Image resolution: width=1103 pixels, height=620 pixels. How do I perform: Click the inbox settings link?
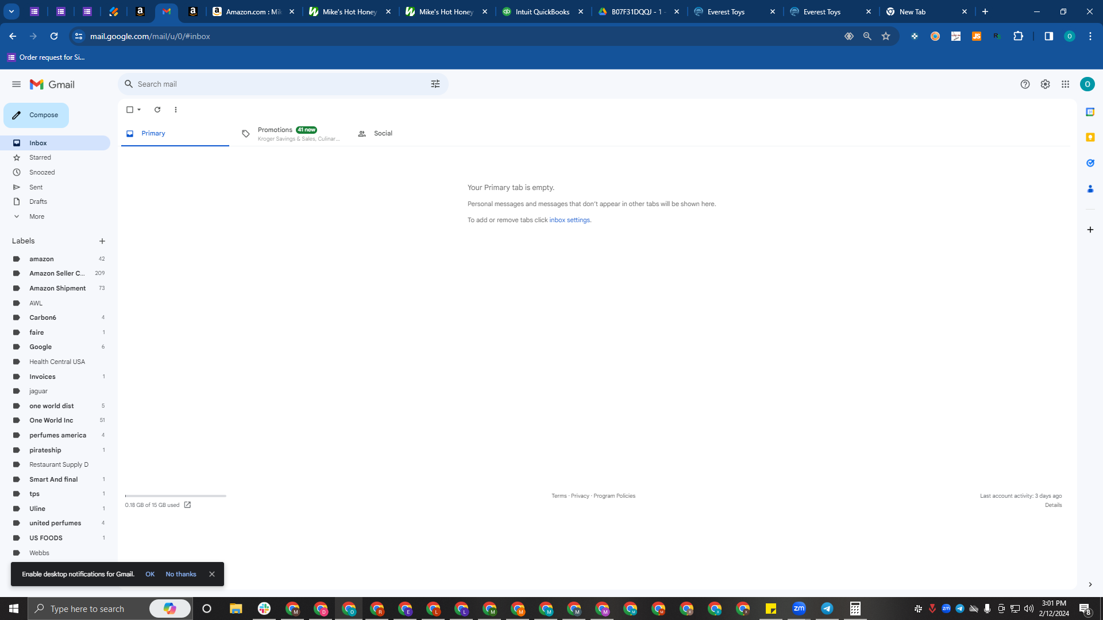(x=569, y=220)
